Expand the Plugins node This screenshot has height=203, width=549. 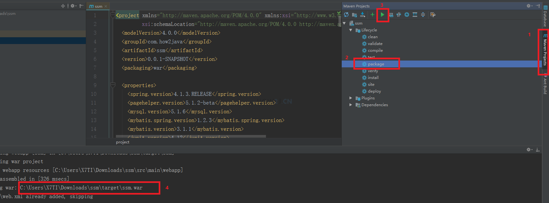click(351, 98)
